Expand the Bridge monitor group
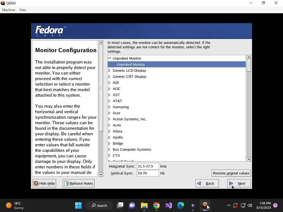 (109, 143)
